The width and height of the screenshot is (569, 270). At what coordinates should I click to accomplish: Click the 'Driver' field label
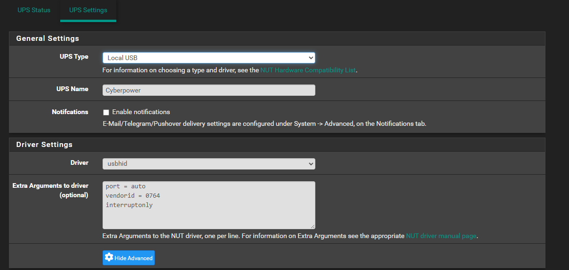coord(79,162)
